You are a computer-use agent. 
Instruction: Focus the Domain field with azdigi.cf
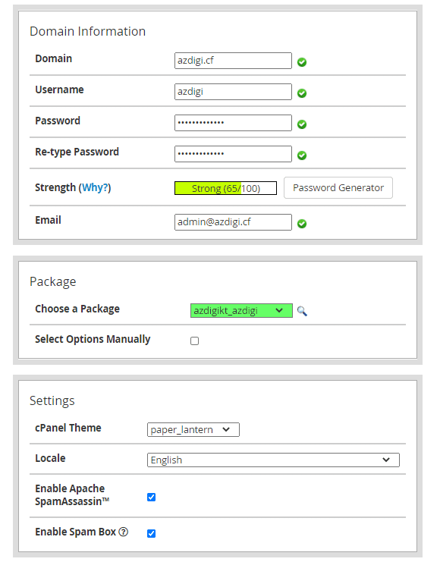pos(233,61)
